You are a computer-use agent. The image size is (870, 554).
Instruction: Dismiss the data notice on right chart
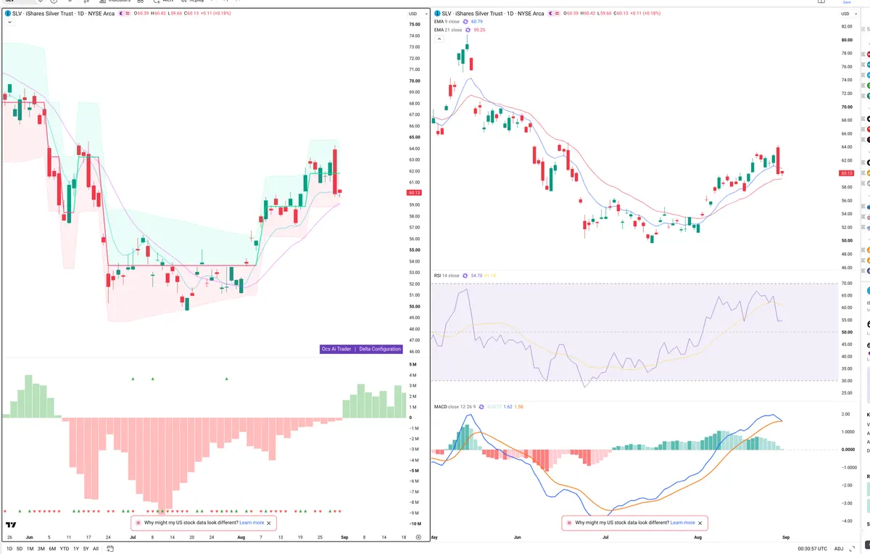click(700, 522)
